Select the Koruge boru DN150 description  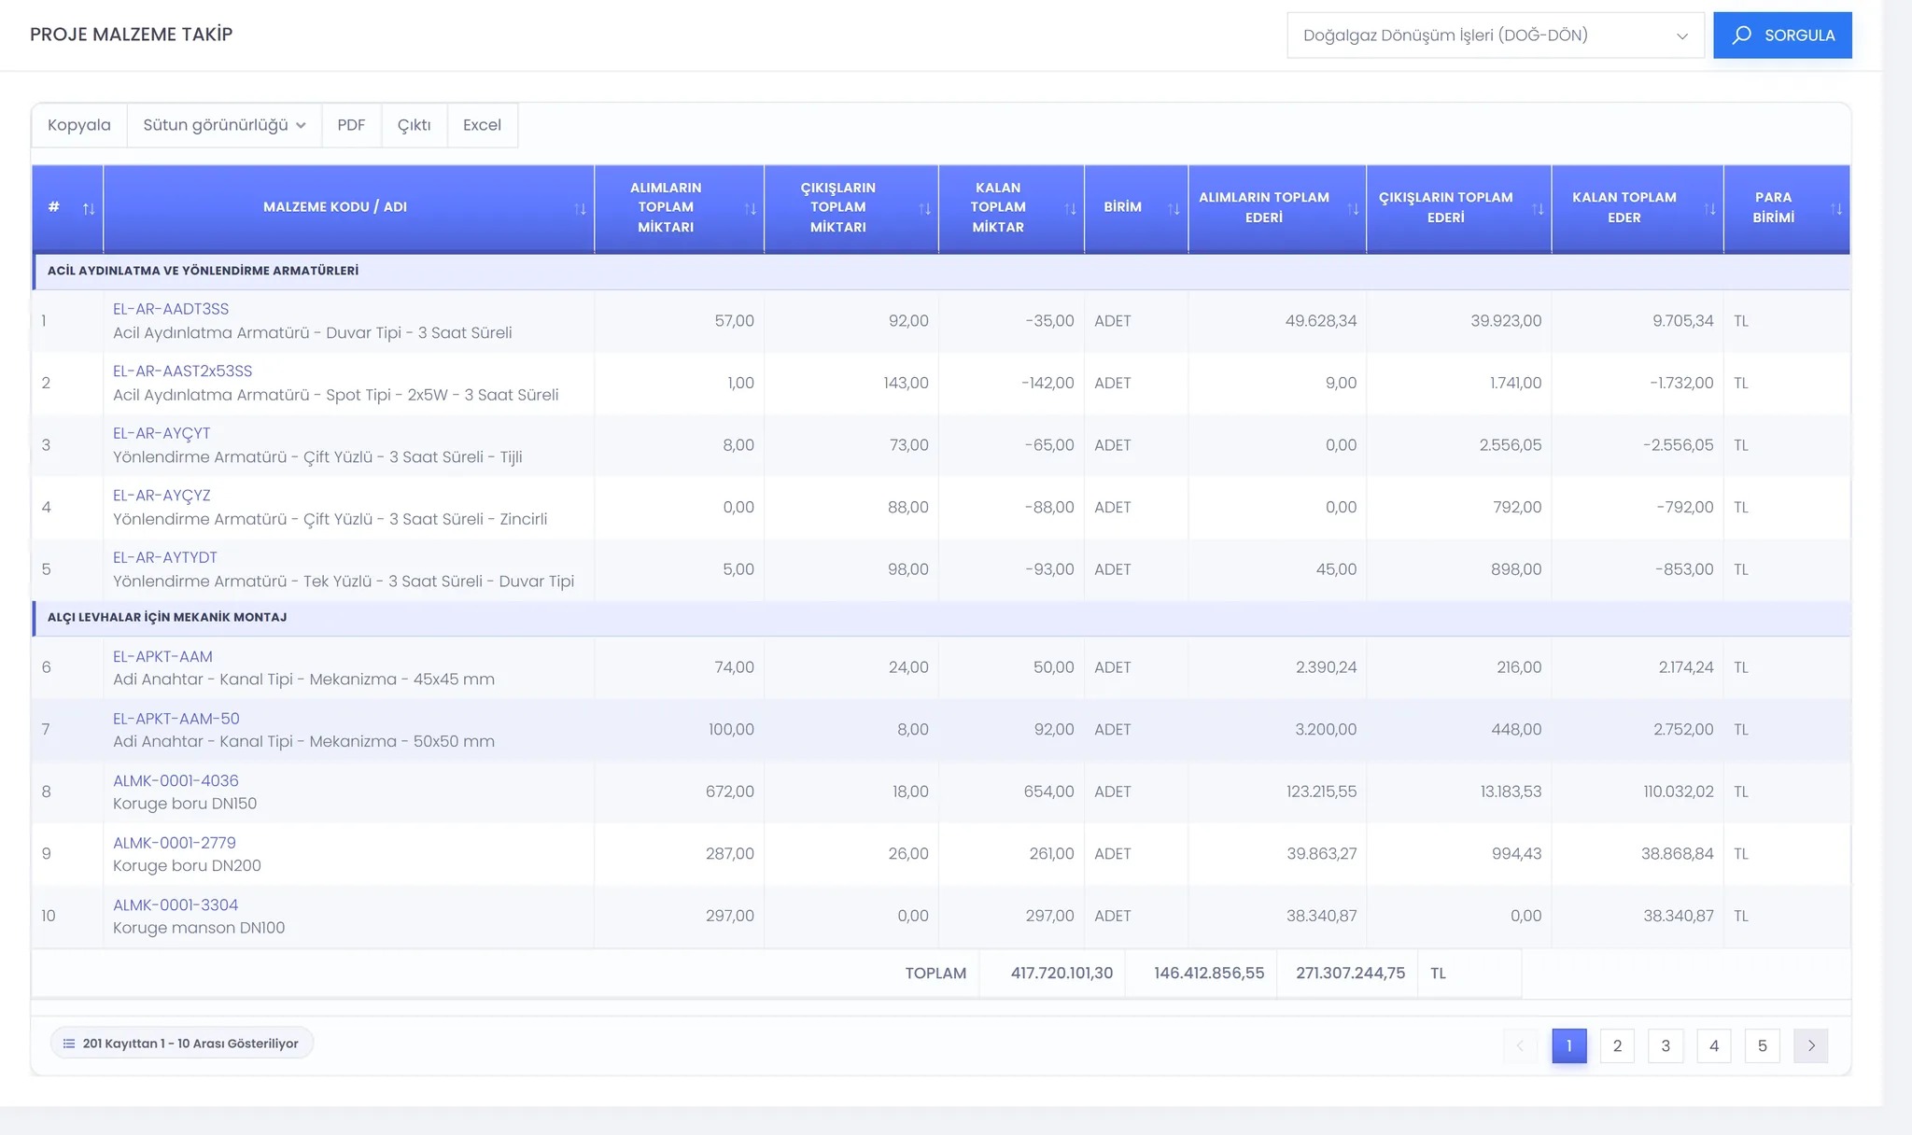coord(185,804)
